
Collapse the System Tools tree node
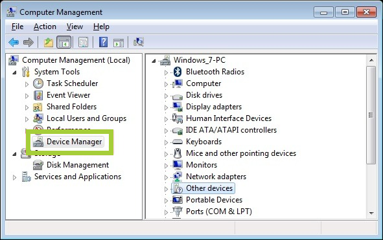pyautogui.click(x=15, y=72)
